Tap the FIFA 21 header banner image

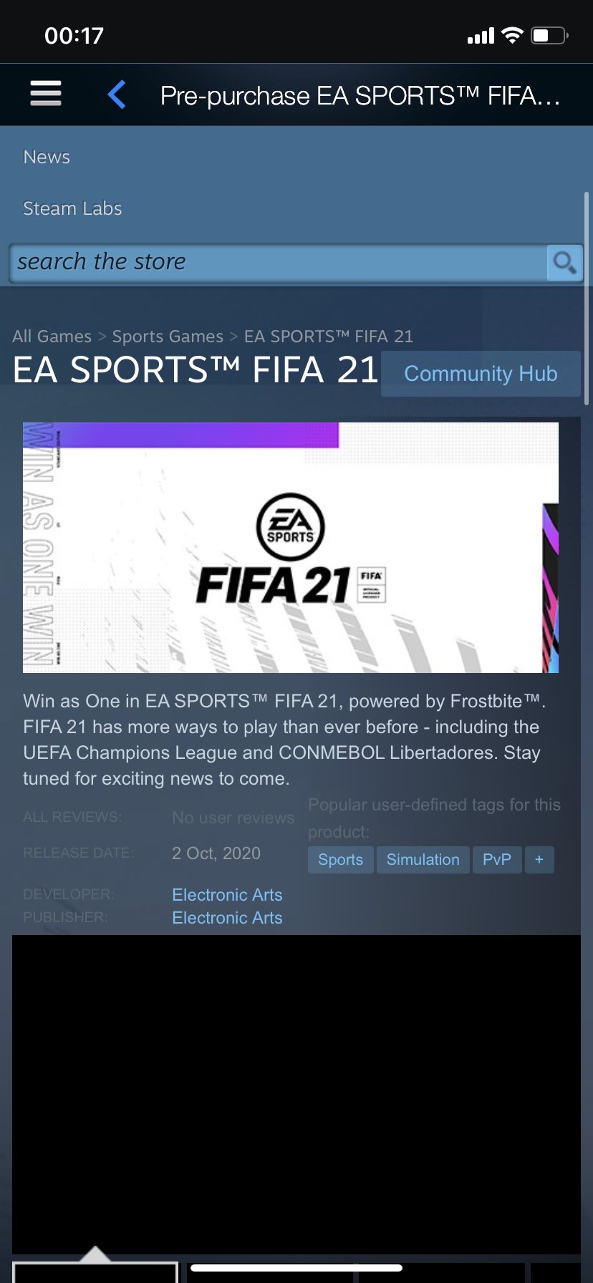click(291, 548)
